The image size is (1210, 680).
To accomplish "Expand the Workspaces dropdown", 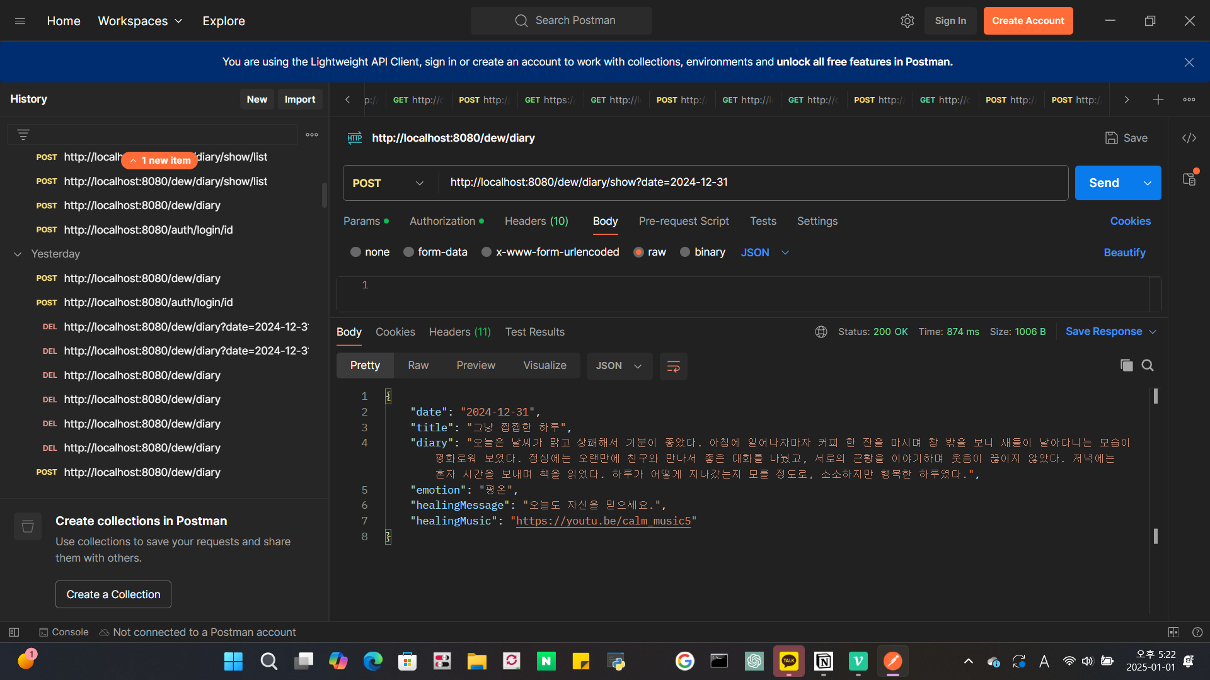I will click(x=140, y=21).
